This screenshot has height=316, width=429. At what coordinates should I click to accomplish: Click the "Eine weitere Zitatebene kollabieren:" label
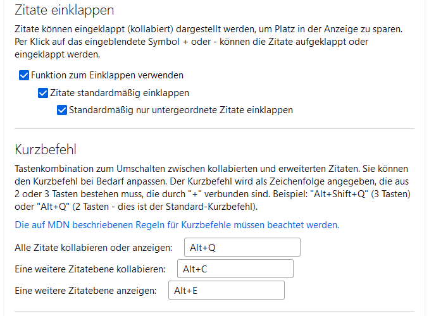point(90,269)
